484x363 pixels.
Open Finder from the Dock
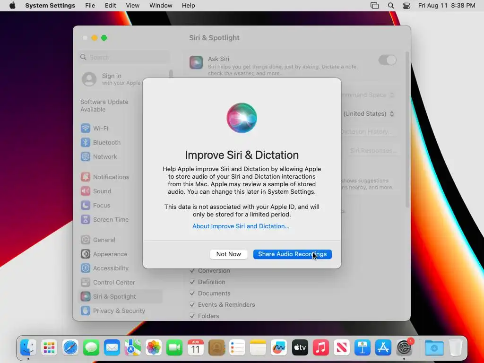(28, 348)
